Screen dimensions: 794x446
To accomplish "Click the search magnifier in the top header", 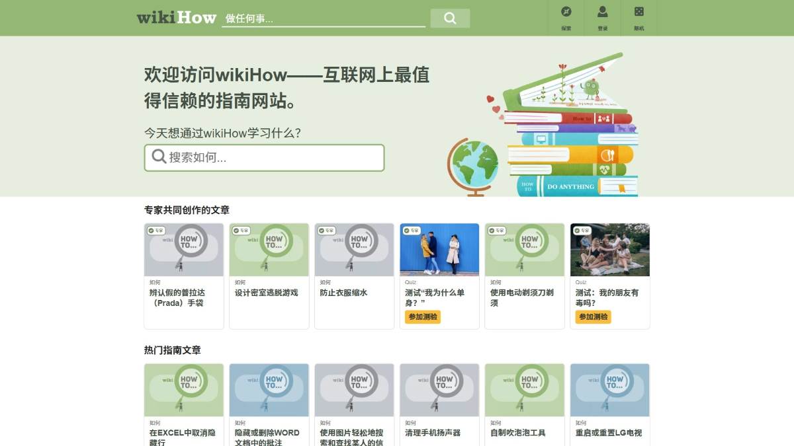I will pyautogui.click(x=450, y=18).
